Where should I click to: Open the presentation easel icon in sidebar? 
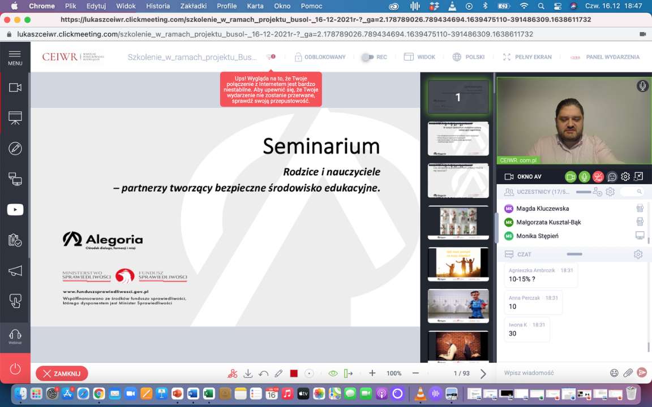(15, 118)
